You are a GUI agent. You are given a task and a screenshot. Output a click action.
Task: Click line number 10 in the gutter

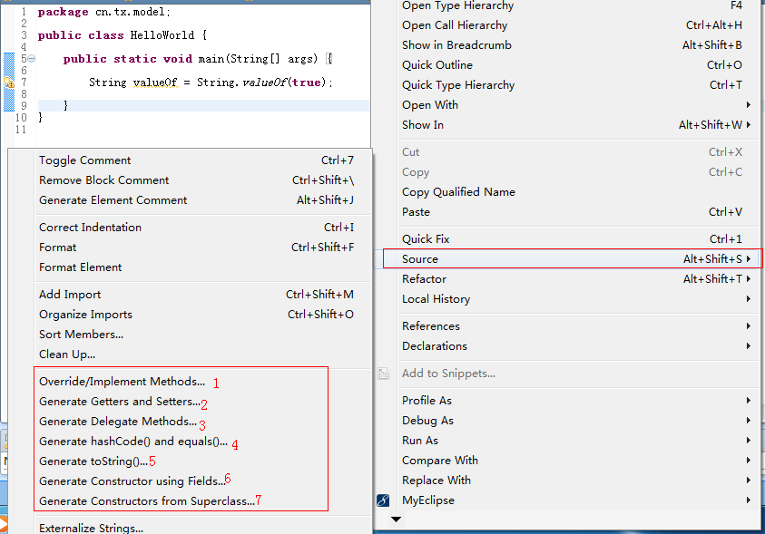click(21, 118)
